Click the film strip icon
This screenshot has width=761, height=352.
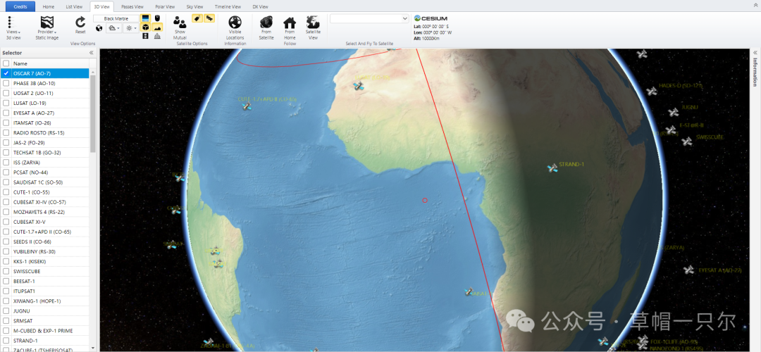[x=145, y=37]
